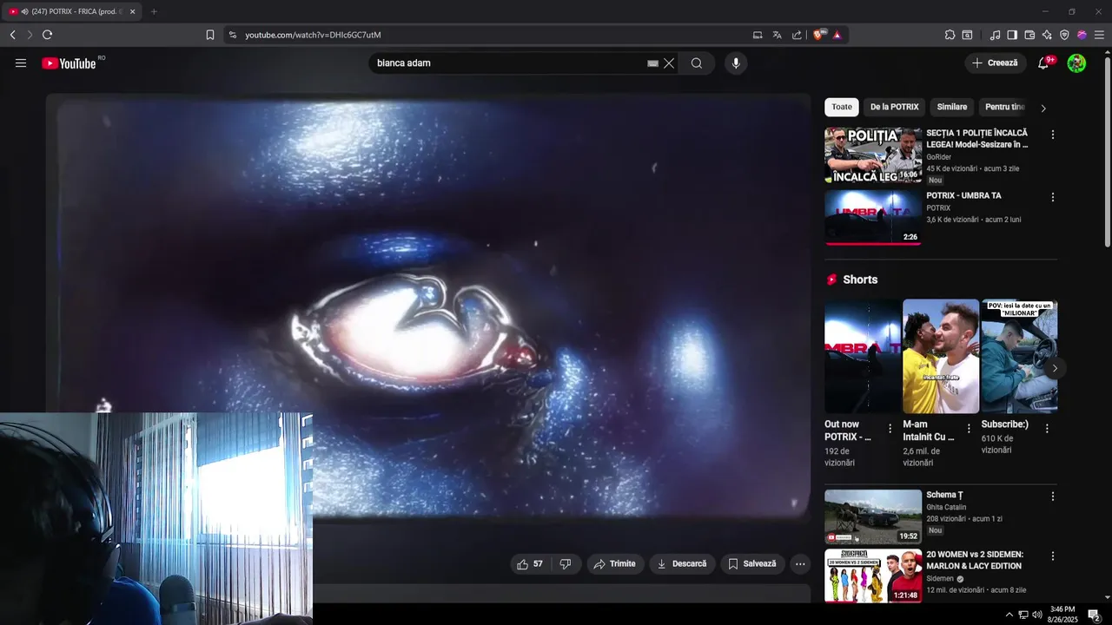Toggle the browser sidebar panel
Image resolution: width=1112 pixels, height=625 pixels.
coord(1012,35)
